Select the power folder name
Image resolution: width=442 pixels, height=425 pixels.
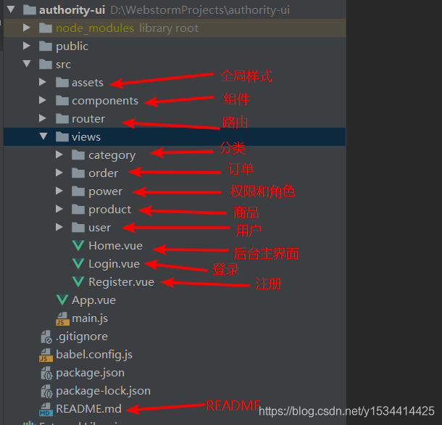[x=105, y=192]
